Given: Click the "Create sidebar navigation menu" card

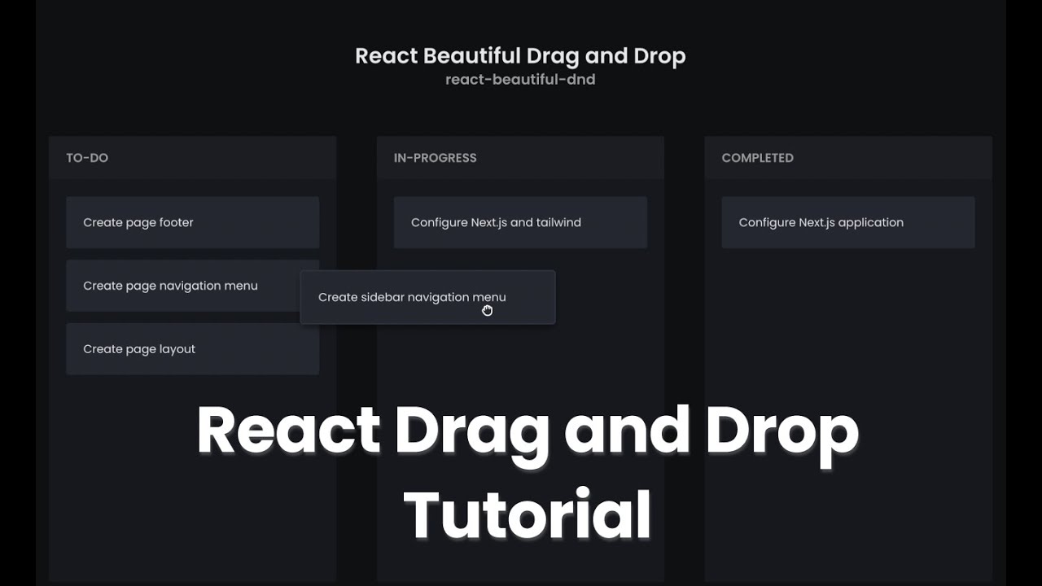Looking at the screenshot, I should tap(428, 297).
